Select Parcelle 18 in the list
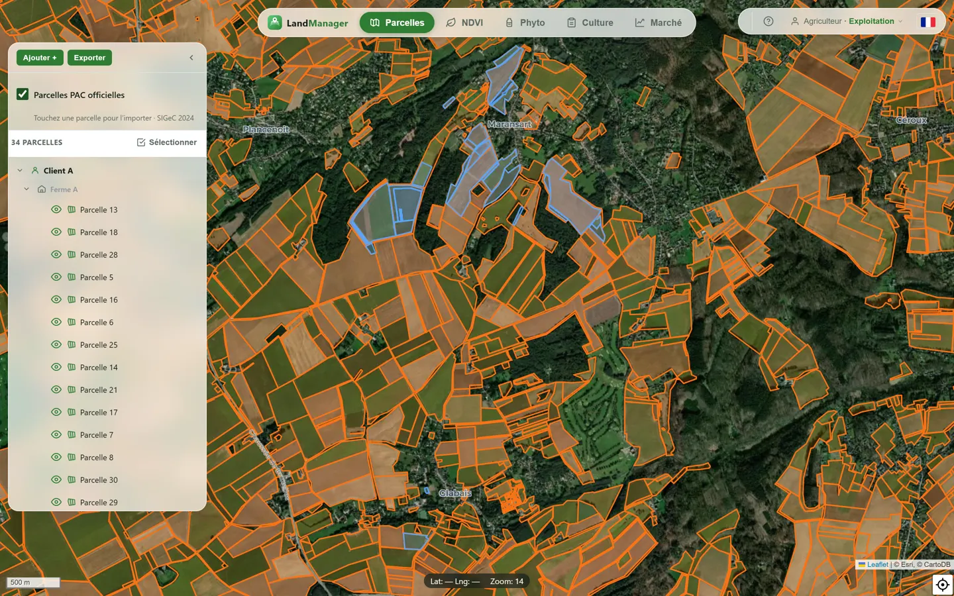The image size is (954, 596). tap(99, 232)
